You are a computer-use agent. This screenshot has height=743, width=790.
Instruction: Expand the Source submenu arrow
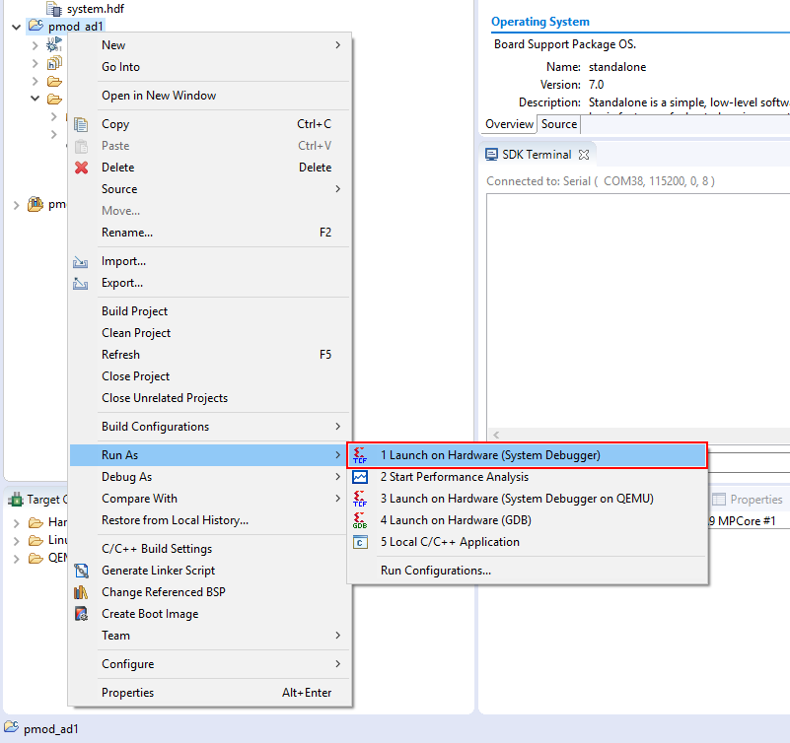[x=338, y=189]
